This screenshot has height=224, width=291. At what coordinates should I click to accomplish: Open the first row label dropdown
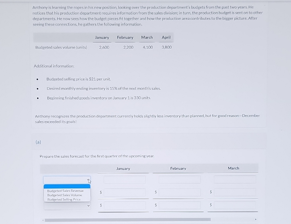coord(67,180)
